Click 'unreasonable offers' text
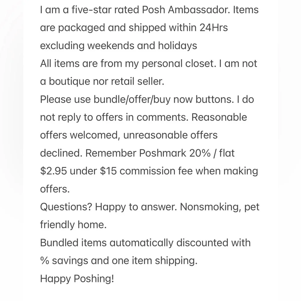This screenshot has width=301, height=301. 170,135
